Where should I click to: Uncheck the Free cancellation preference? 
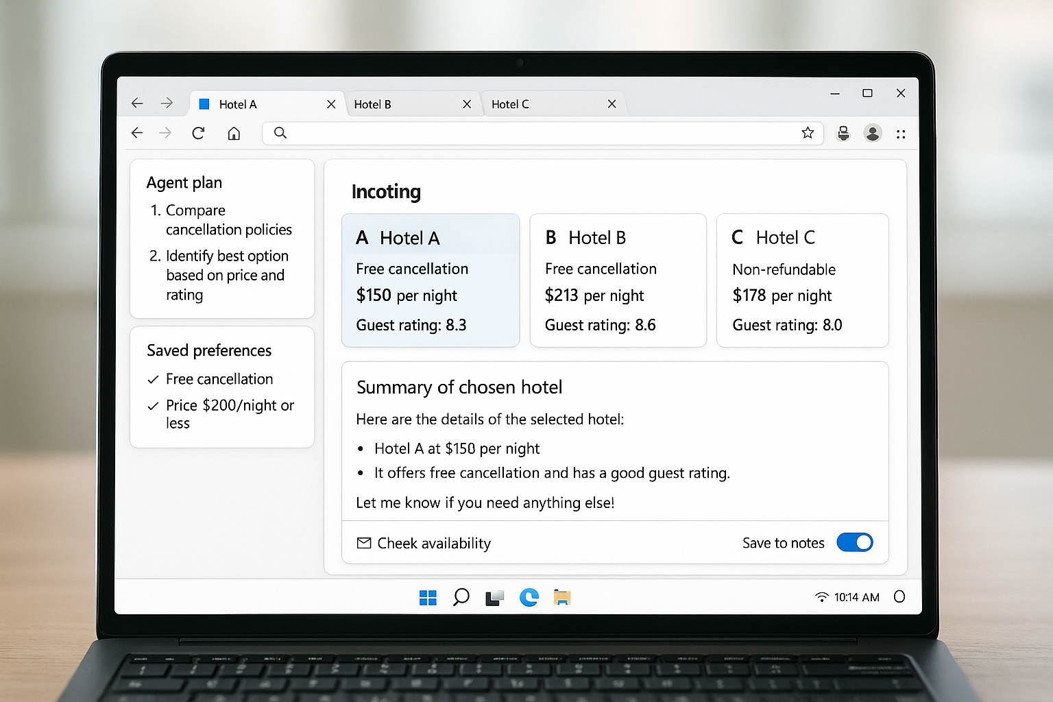click(154, 380)
